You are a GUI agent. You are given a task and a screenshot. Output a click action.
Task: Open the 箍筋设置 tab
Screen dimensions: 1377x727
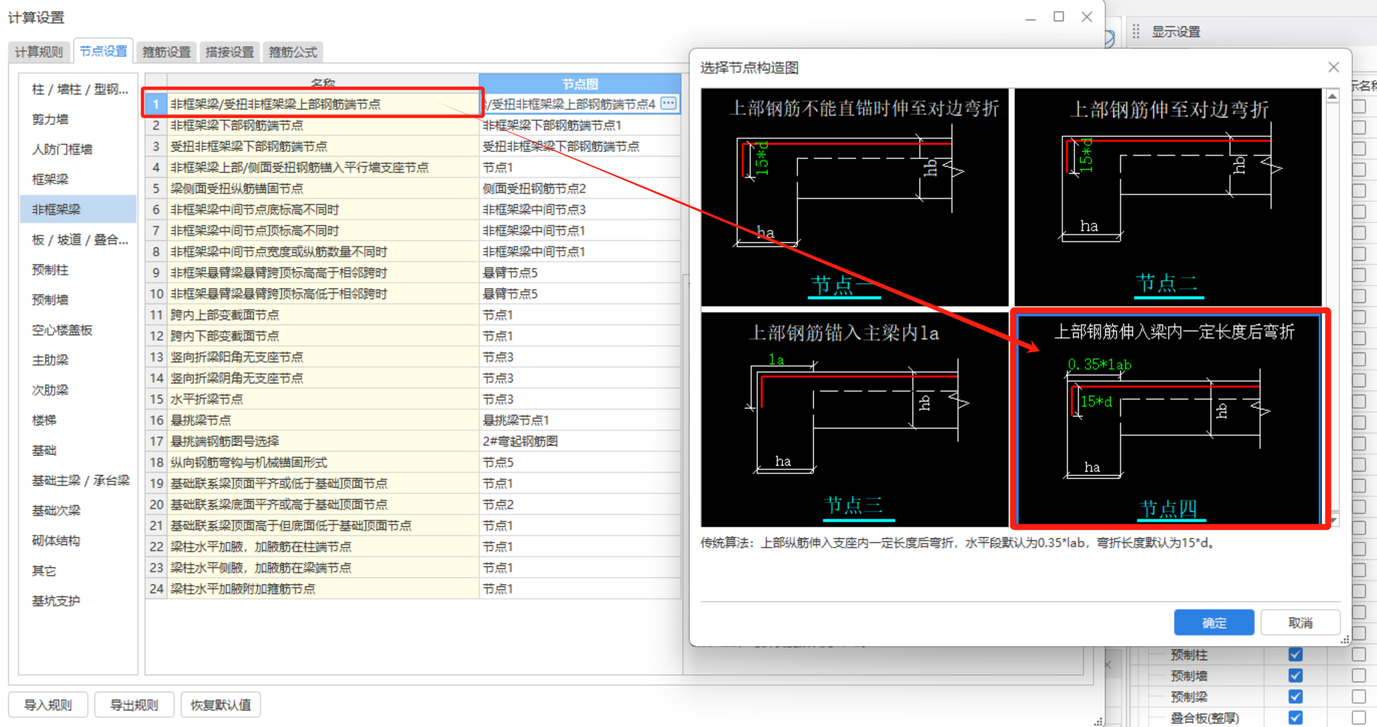166,51
